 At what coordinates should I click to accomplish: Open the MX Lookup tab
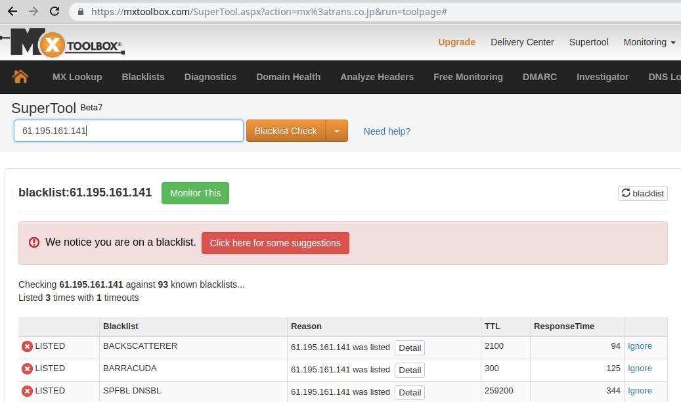click(x=77, y=77)
